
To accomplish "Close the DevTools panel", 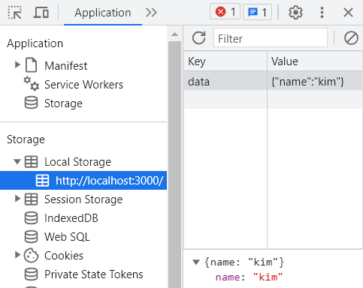I will (348, 12).
